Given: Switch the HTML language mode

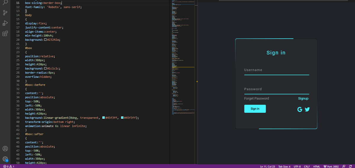Looking at the screenshot, I should tap(317, 166).
